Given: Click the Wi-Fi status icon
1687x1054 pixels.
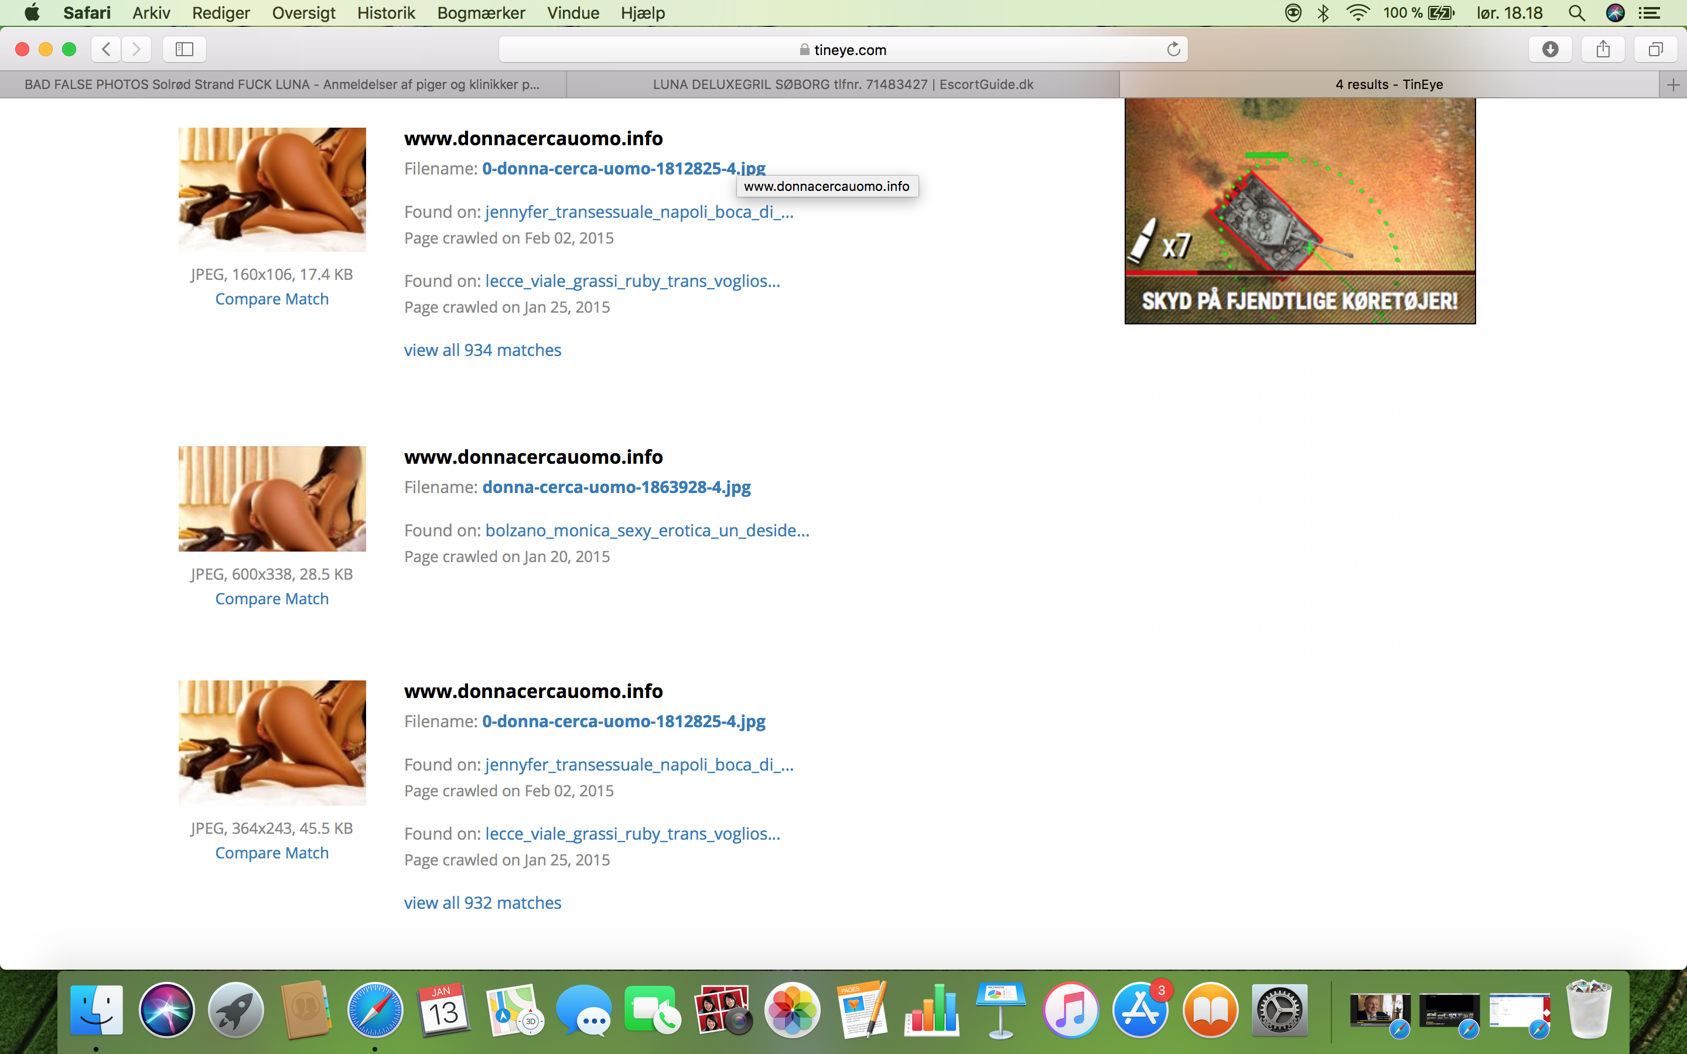Looking at the screenshot, I should coord(1358,12).
